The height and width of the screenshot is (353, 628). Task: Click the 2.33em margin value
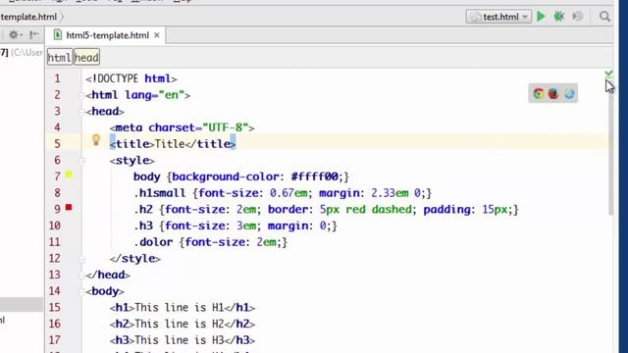point(390,193)
